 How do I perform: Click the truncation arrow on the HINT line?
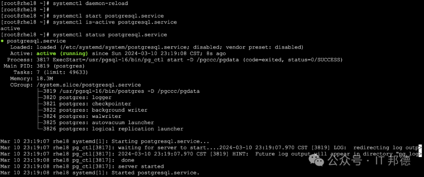tap(420, 154)
